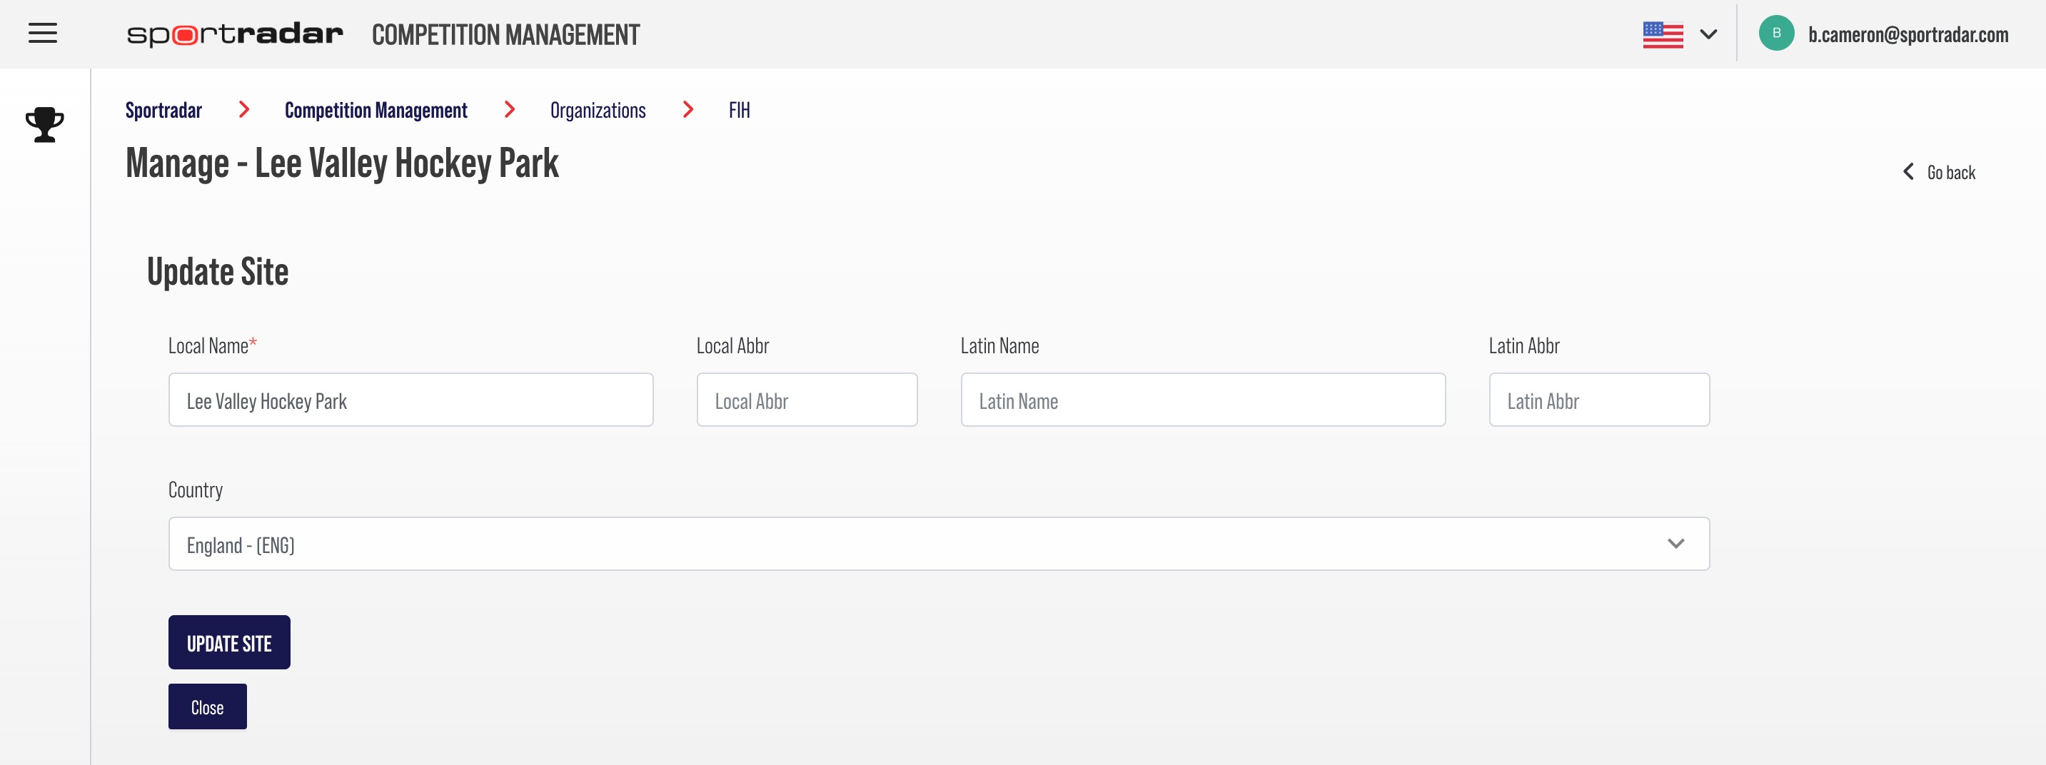Viewport: 2046px width, 765px height.
Task: Click the FIH breadcrumb
Action: pyautogui.click(x=739, y=111)
